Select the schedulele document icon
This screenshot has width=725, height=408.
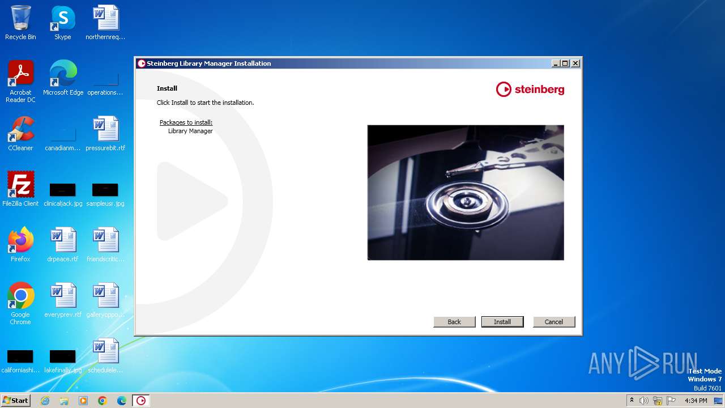[105, 356]
